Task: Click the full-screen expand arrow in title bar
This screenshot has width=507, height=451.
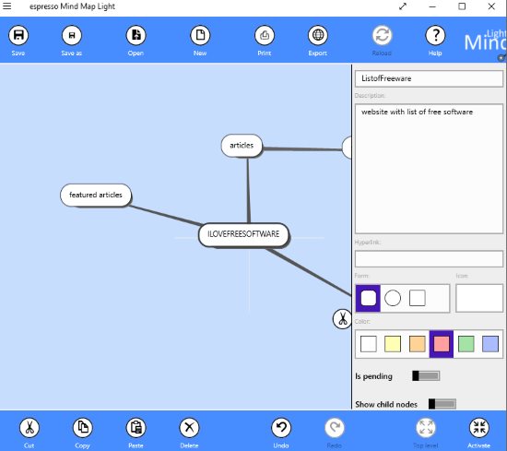Action: pos(403,6)
